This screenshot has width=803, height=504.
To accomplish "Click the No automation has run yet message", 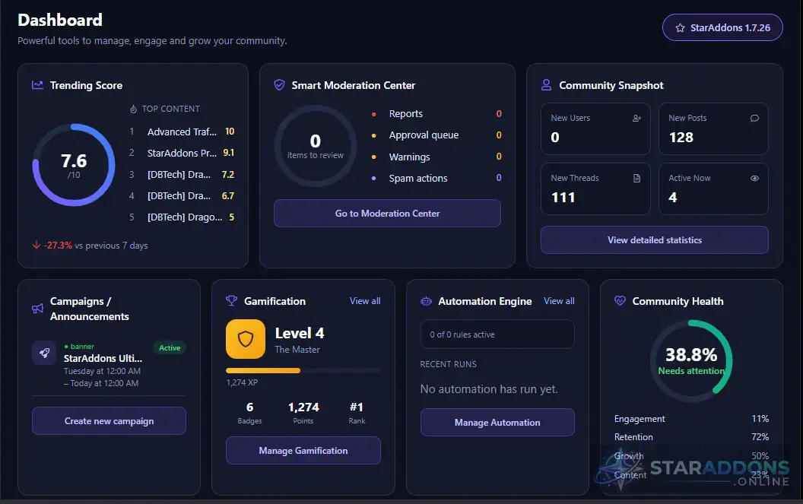I will coord(489,389).
